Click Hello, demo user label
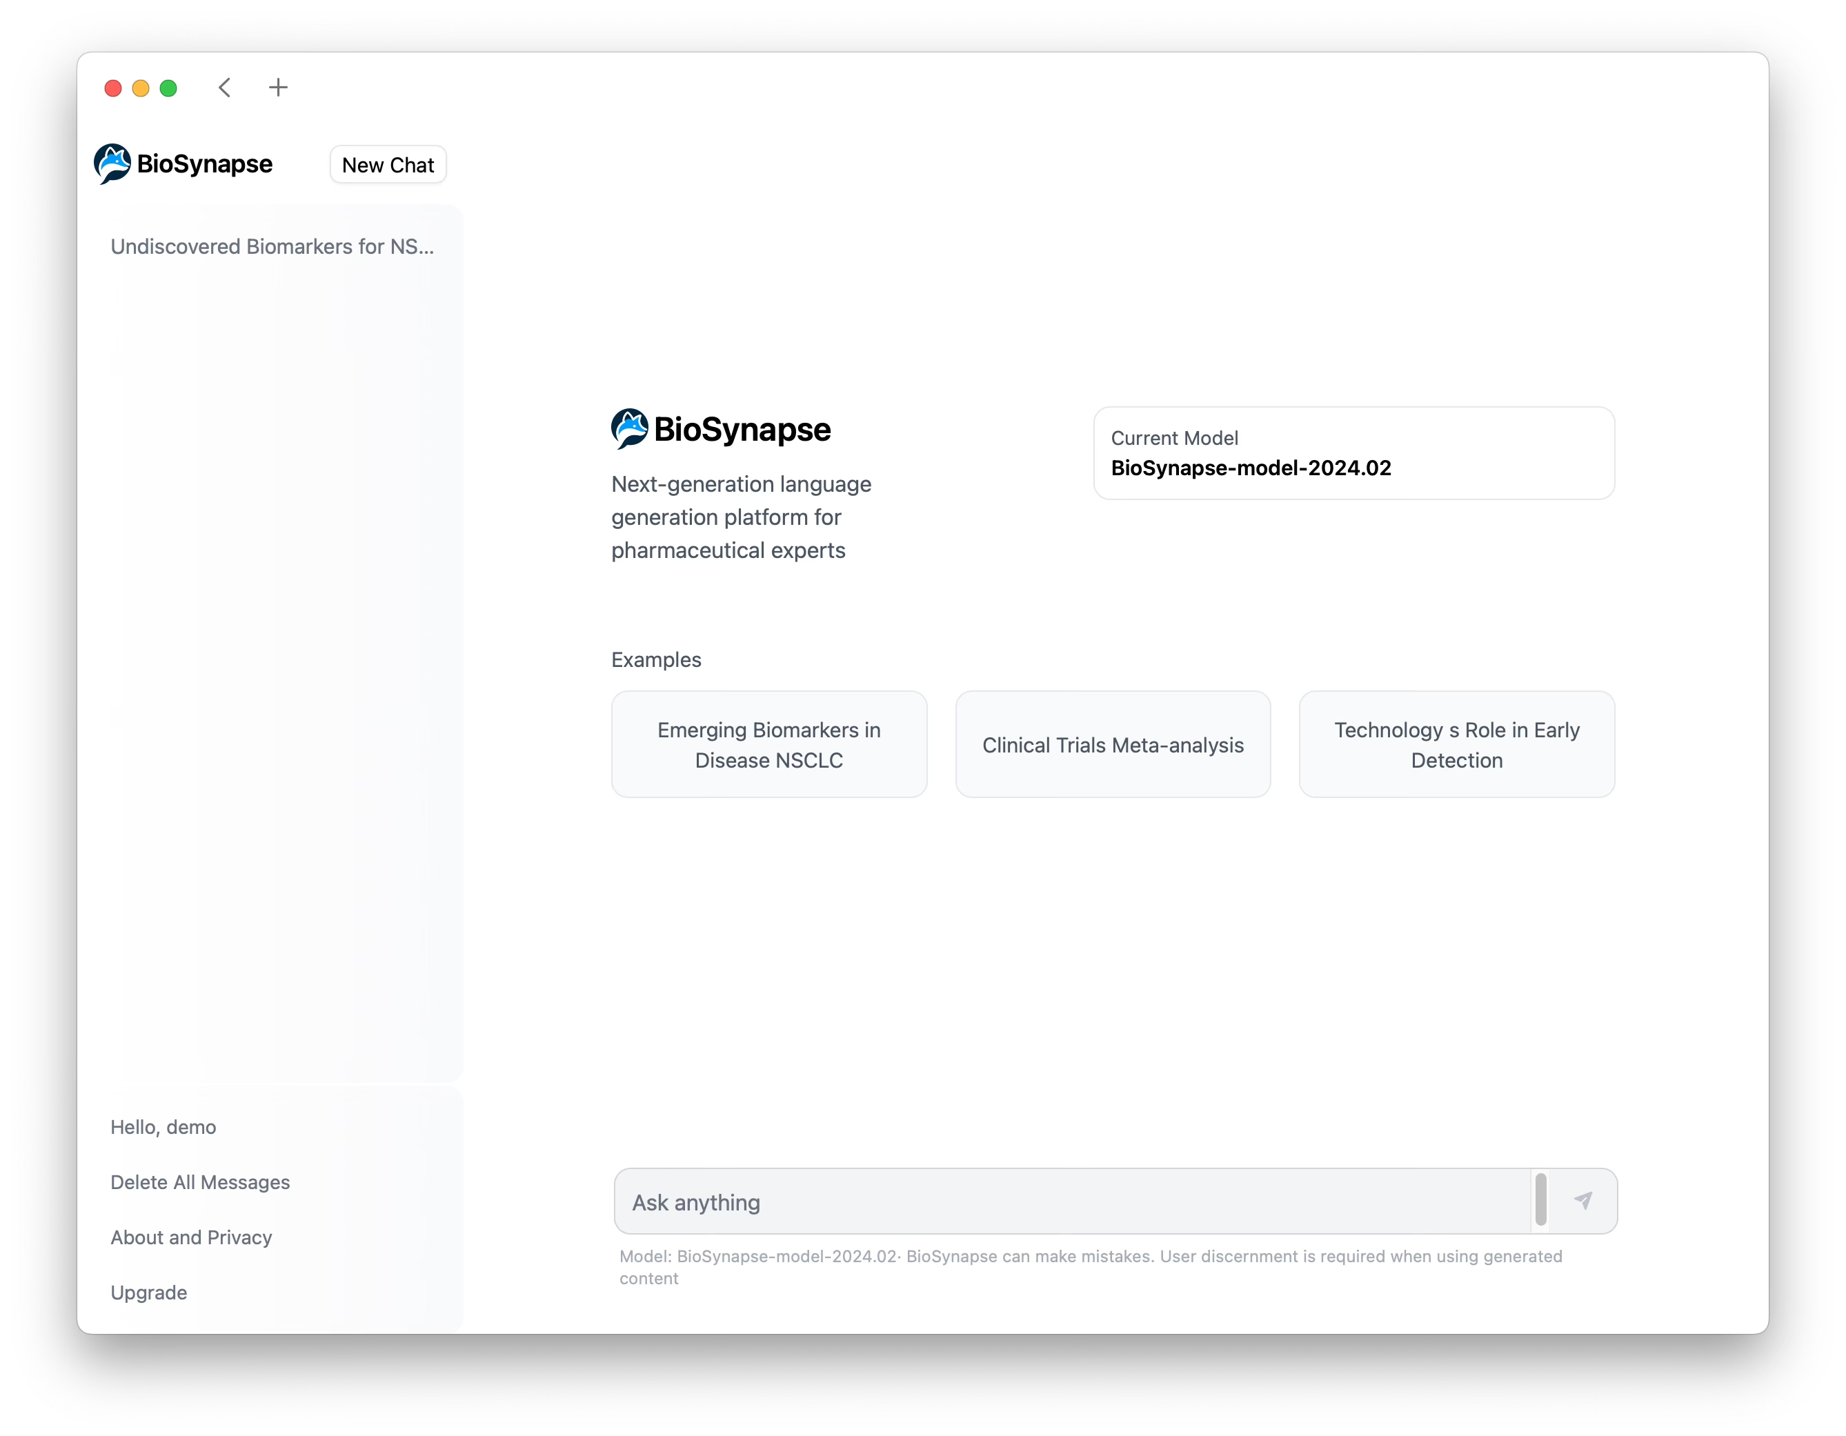1846x1436 pixels. click(163, 1128)
